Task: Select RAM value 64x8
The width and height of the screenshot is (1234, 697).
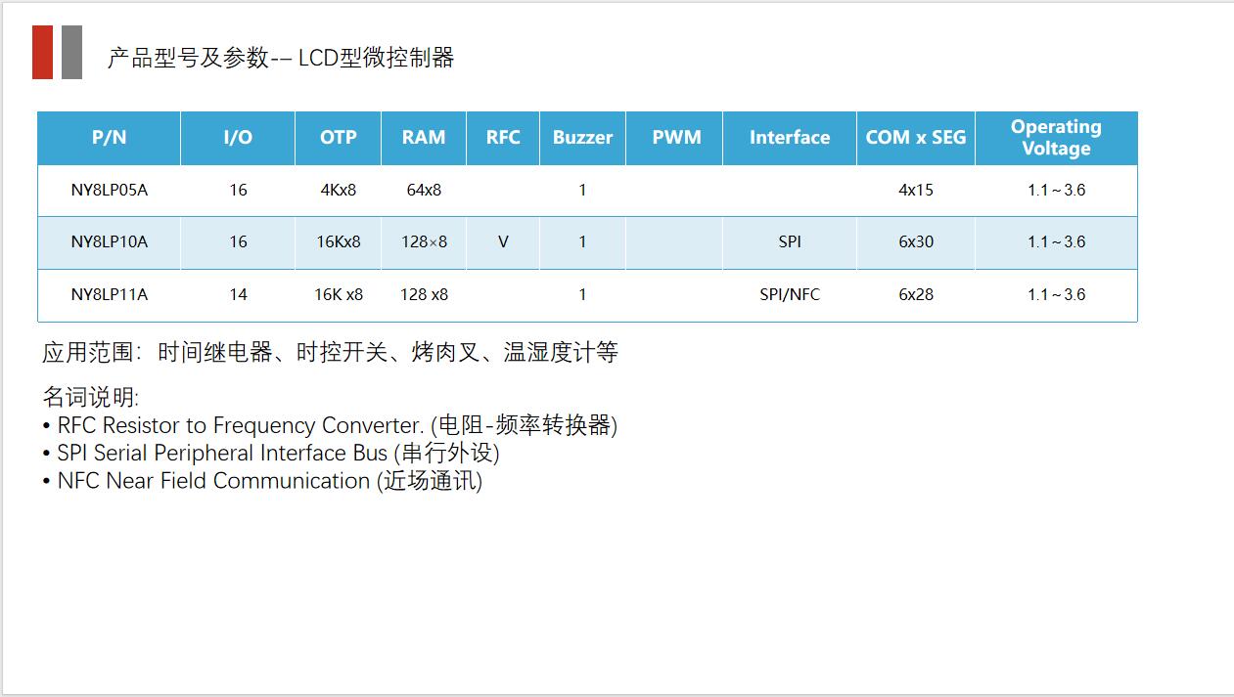Action: [424, 190]
